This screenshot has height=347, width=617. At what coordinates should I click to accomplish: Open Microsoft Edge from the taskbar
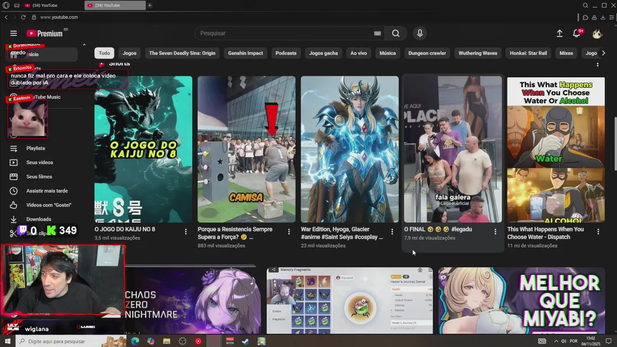135,341
